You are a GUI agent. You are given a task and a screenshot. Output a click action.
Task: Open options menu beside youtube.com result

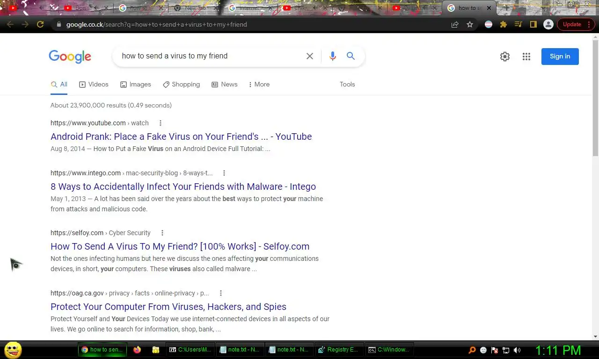click(161, 123)
